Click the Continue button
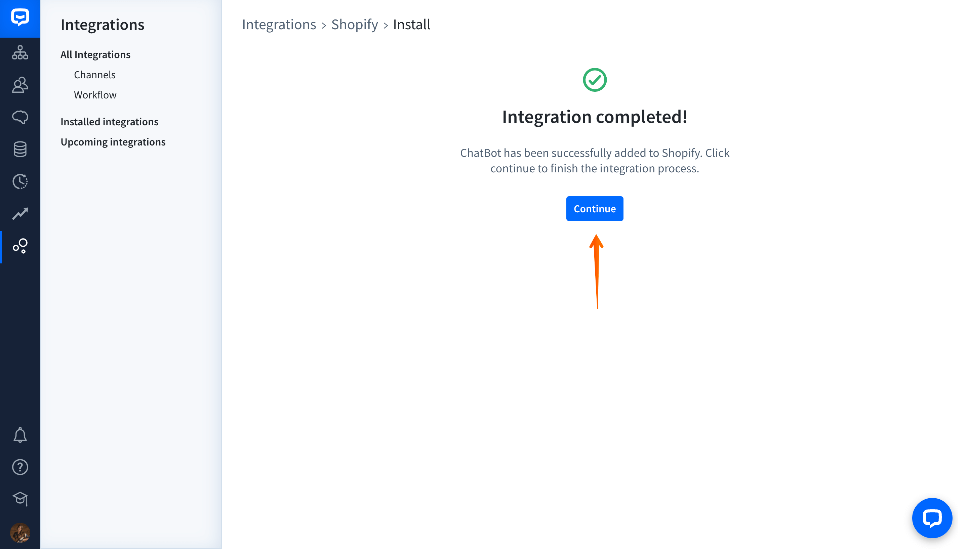Image resolution: width=968 pixels, height=549 pixels. pyautogui.click(x=595, y=209)
